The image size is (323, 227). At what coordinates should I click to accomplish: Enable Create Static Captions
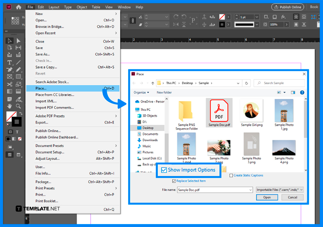pos(231,175)
